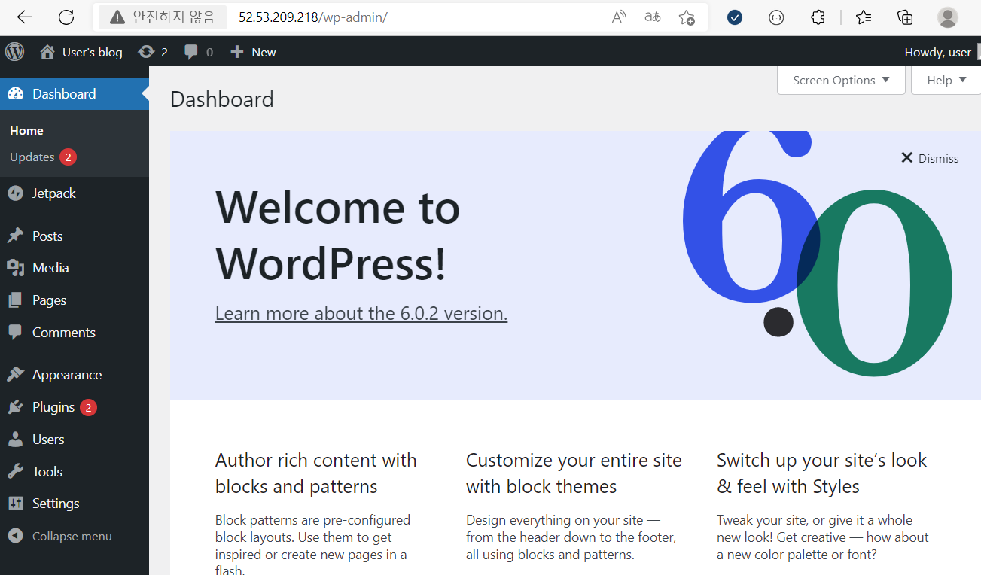Click the round brackets extension icon
This screenshot has height=575, width=981.
tap(776, 17)
